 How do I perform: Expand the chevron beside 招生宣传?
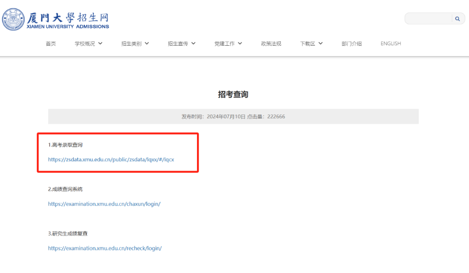coord(194,44)
